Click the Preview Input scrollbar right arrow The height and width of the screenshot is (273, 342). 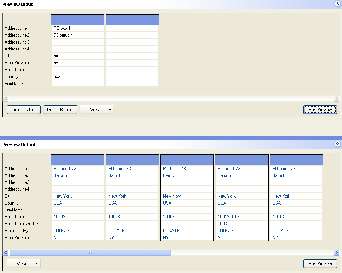pos(336,98)
